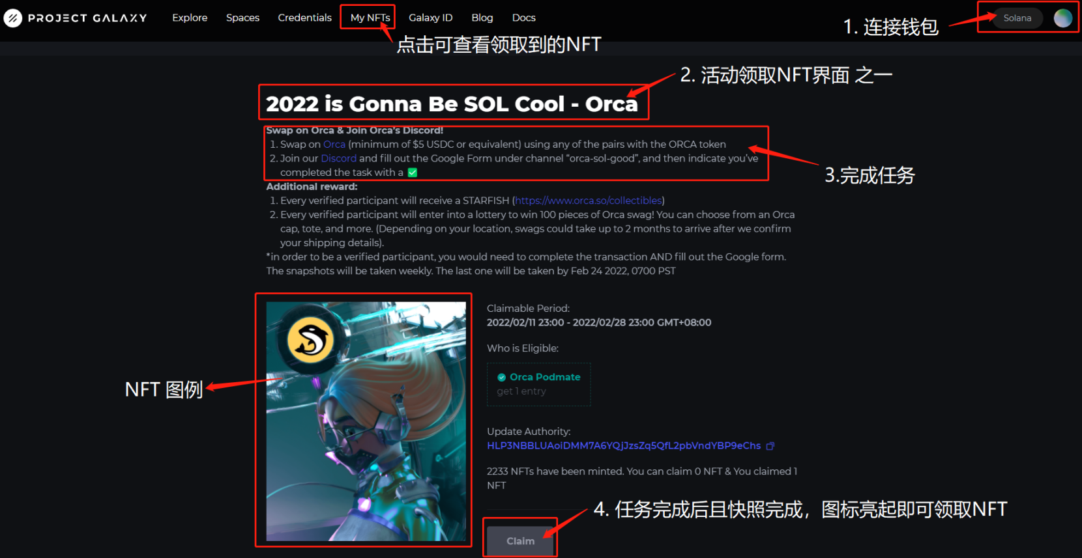The height and width of the screenshot is (558, 1082).
Task: Open Galaxy ID in navigation
Action: tap(430, 18)
